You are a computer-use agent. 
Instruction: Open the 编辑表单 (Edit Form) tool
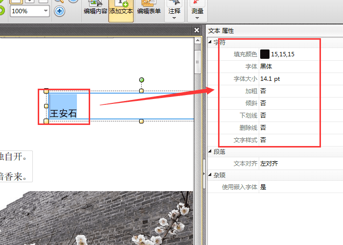tap(148, 8)
